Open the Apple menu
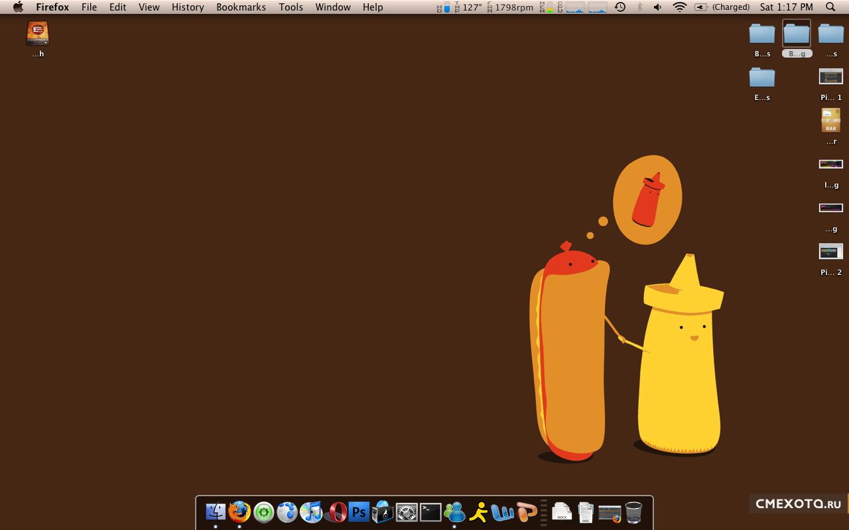Screen dimensions: 849x530 coord(18,7)
